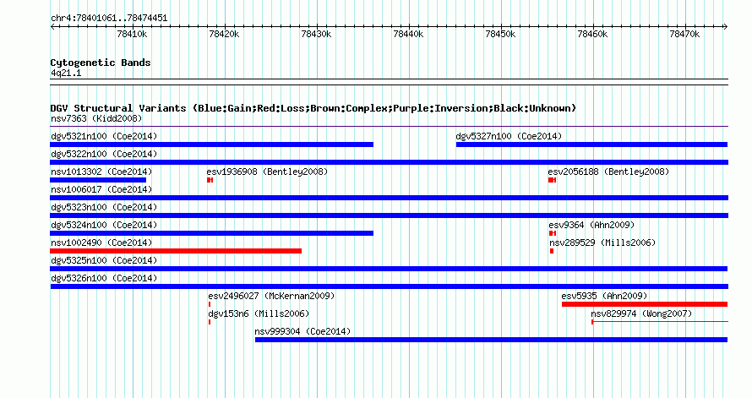
Task: Click the chr4:78401061..78474451 coordinate label
Action: coord(109,19)
